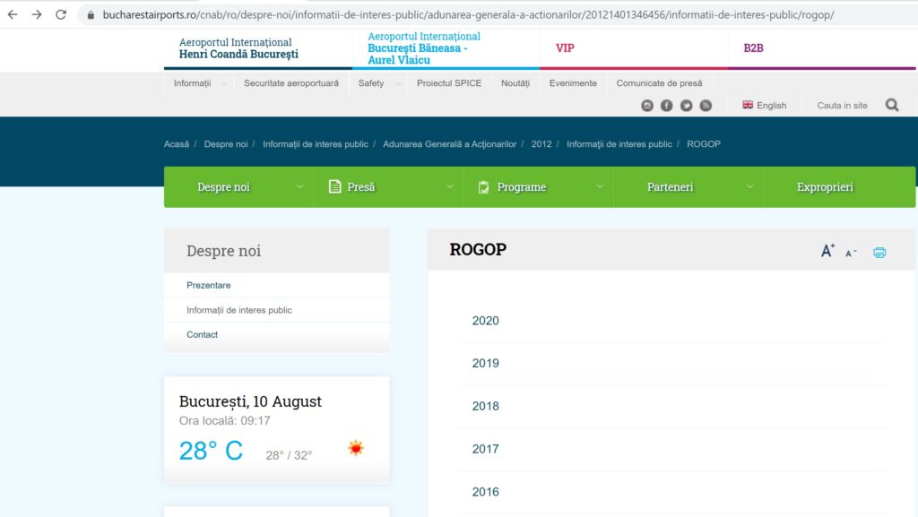This screenshot has height=517, width=918.
Task: Print the page with the printer icon
Action: click(879, 252)
